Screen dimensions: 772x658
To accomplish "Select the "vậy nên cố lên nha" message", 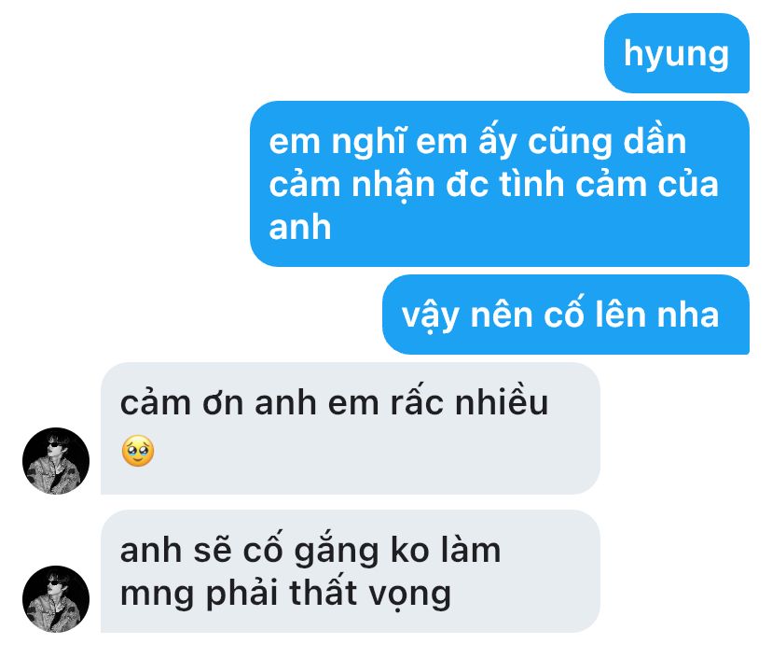I will tap(566, 315).
